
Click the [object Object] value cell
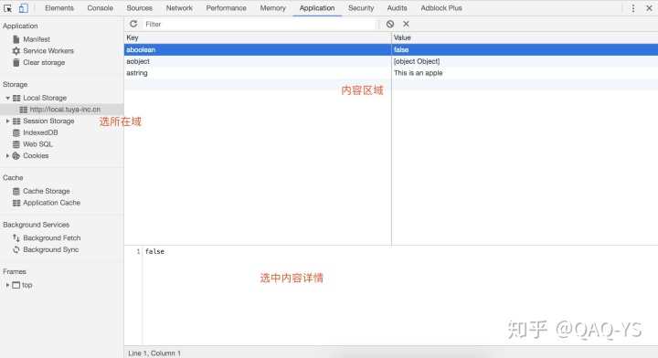click(525, 61)
